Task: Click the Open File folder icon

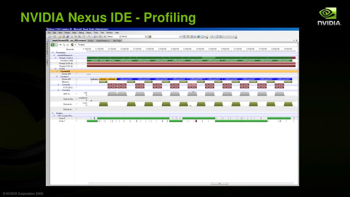Action: [60, 37]
